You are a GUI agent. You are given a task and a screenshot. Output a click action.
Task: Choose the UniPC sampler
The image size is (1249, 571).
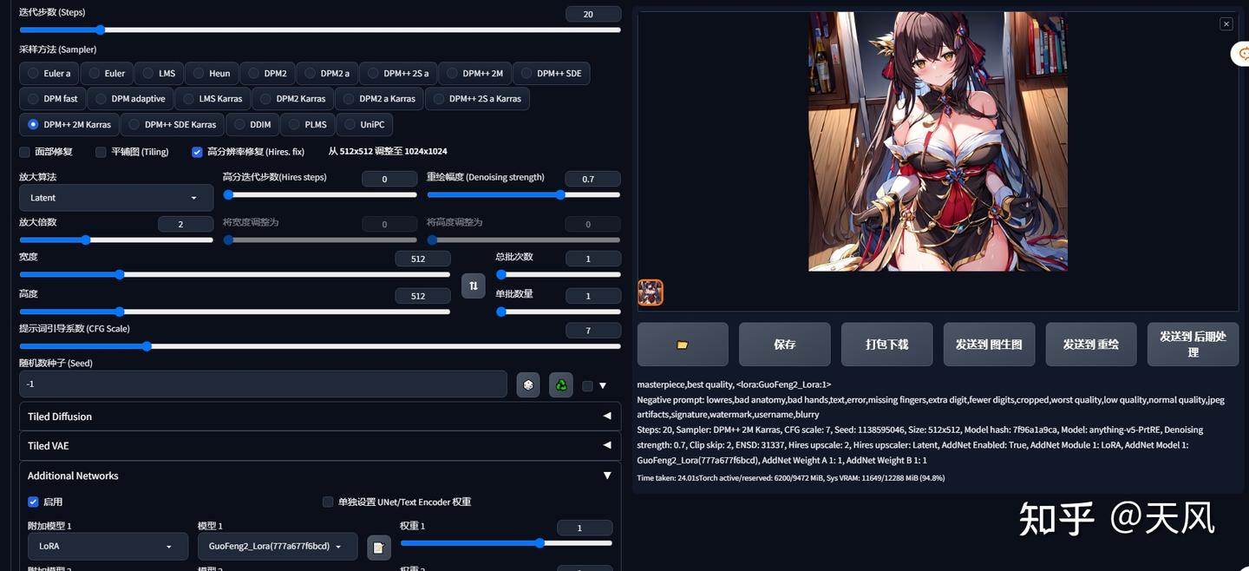364,125
